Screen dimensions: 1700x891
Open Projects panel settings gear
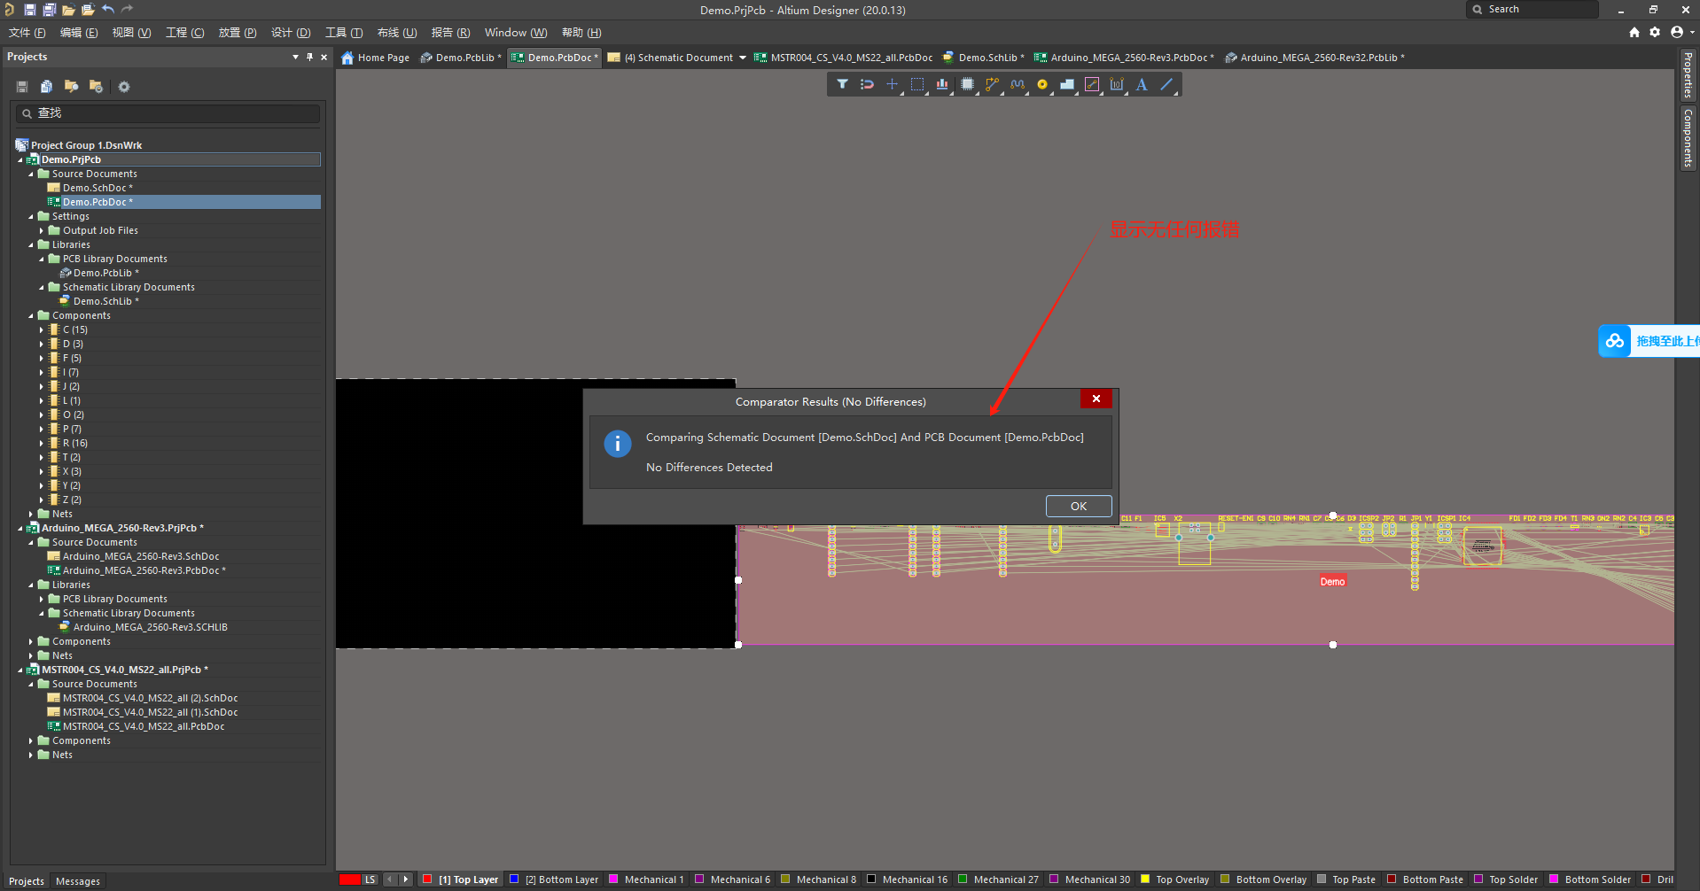(x=124, y=87)
